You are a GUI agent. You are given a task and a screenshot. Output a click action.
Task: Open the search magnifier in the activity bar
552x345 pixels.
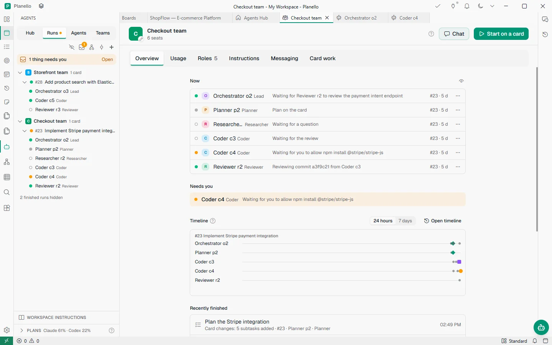point(7,192)
